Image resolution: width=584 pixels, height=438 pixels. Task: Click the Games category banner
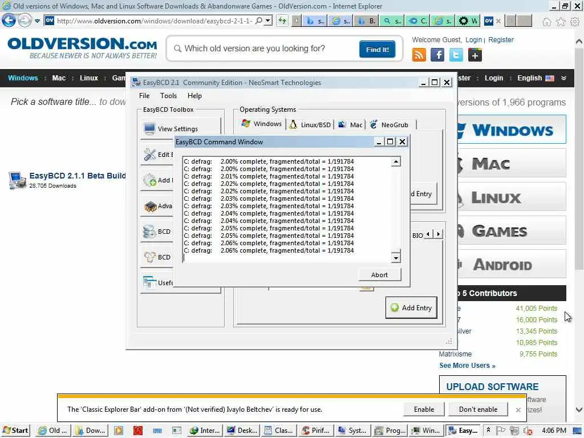(x=511, y=231)
